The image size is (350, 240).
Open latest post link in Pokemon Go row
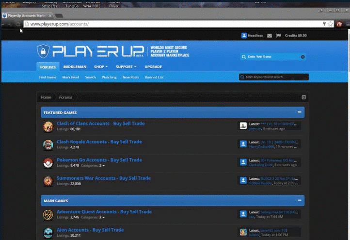279,160
